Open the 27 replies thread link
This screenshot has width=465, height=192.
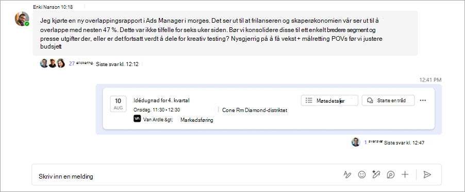[81, 63]
